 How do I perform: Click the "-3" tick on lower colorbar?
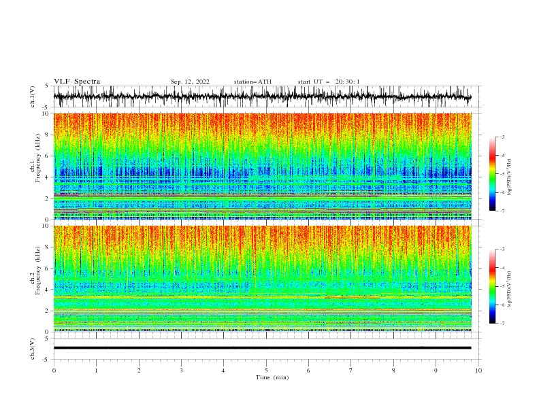[502, 249]
